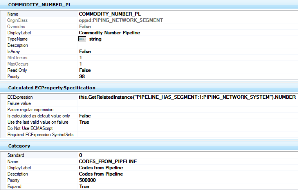The height and width of the screenshot is (190, 298).
Task: Click the Name label in first section
Action: click(x=13, y=14)
